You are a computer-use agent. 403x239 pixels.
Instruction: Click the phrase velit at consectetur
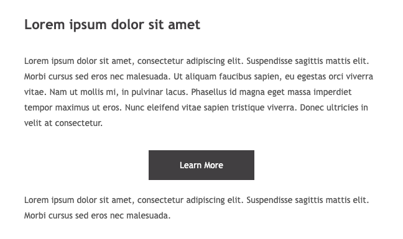coord(63,123)
